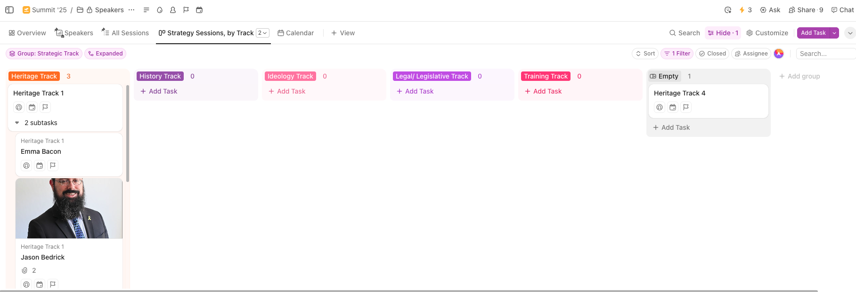The image size is (856, 292).
Task: Collapse the 2 subtasks expander
Action: [x=17, y=123]
